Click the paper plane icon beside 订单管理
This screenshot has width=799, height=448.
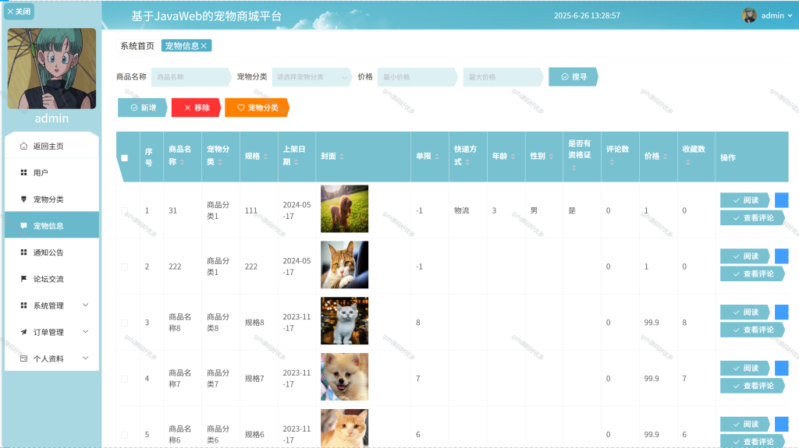23,332
